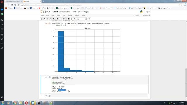Viewport: 187px width, 105px height.
Task: Switch to the first Documents browser tab
Action: tap(13, 1)
